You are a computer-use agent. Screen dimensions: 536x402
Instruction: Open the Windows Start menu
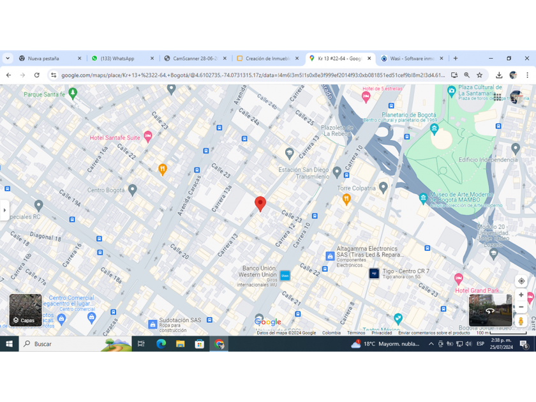(9, 344)
